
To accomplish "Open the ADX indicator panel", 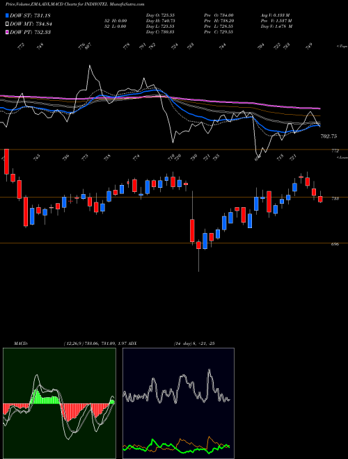I will pyautogui.click(x=178, y=403).
